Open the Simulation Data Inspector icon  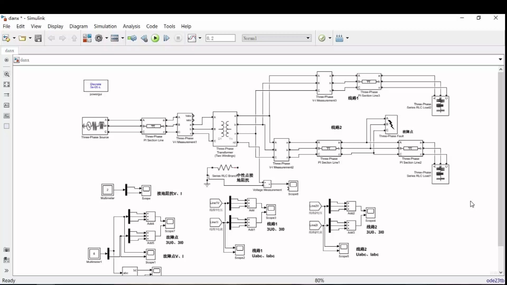click(192, 38)
